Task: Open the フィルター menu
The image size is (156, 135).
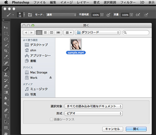Action: click(x=128, y=2)
